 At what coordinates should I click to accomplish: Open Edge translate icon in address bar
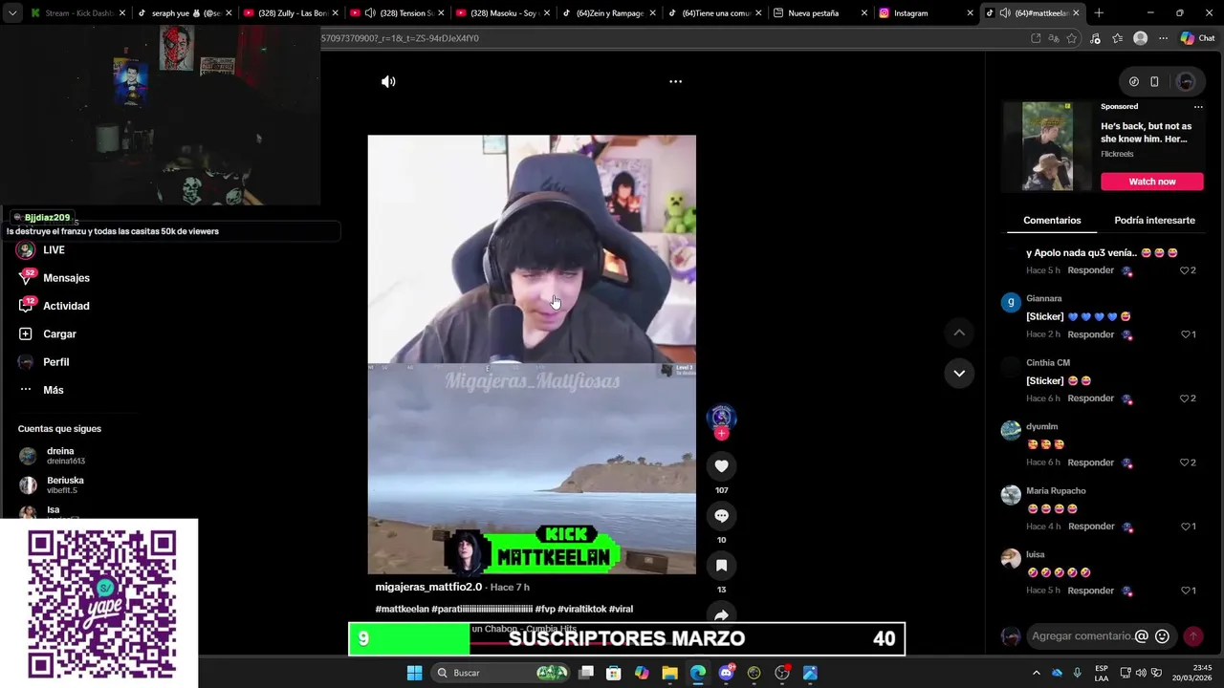point(1054,38)
